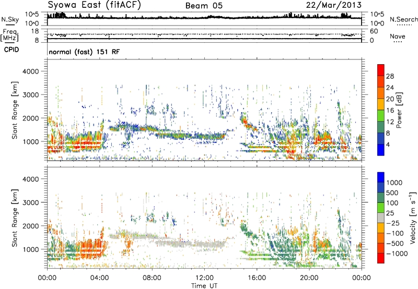Click the "500" label on Velocity colorbar
Image resolution: width=418 pixels, height=289 pixels.
pos(392,192)
